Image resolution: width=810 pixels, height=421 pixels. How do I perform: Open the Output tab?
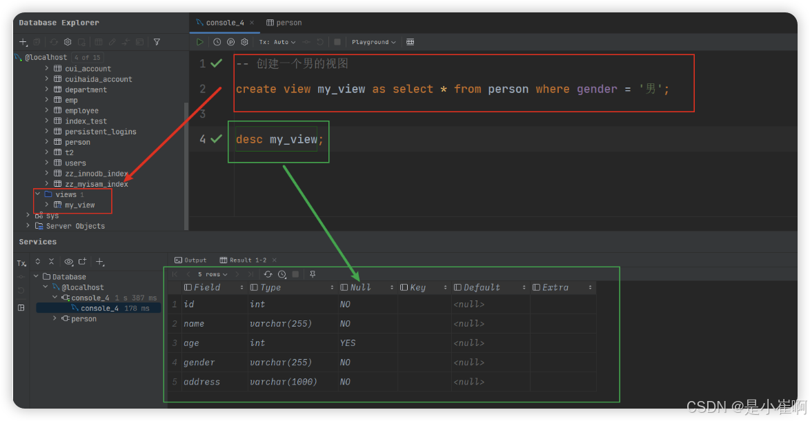190,260
